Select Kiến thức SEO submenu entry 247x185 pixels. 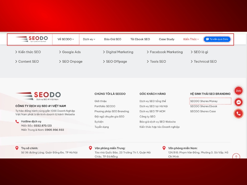(28, 52)
